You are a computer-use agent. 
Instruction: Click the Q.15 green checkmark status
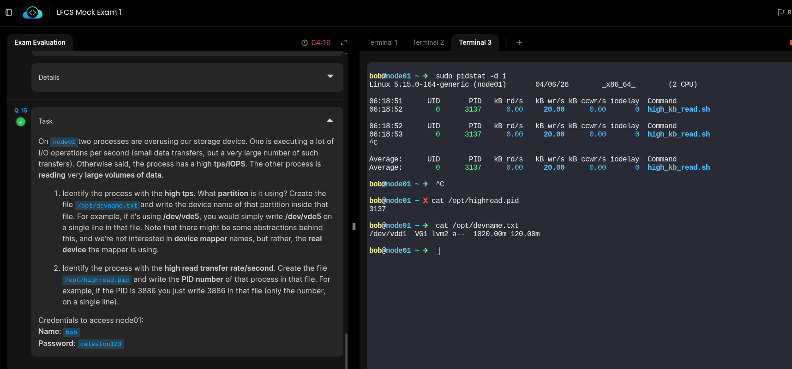pyautogui.click(x=21, y=122)
